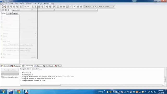The height and width of the screenshot is (94, 167).
Task: Click the Print toolbar icon
Action: pyautogui.click(x=21, y=7)
